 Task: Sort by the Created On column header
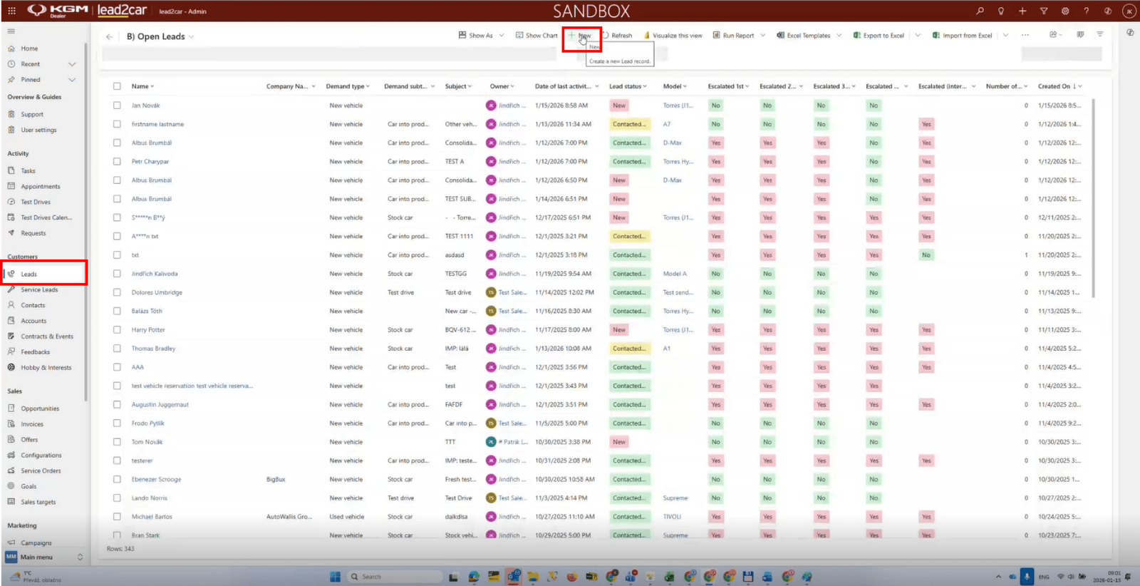1054,86
